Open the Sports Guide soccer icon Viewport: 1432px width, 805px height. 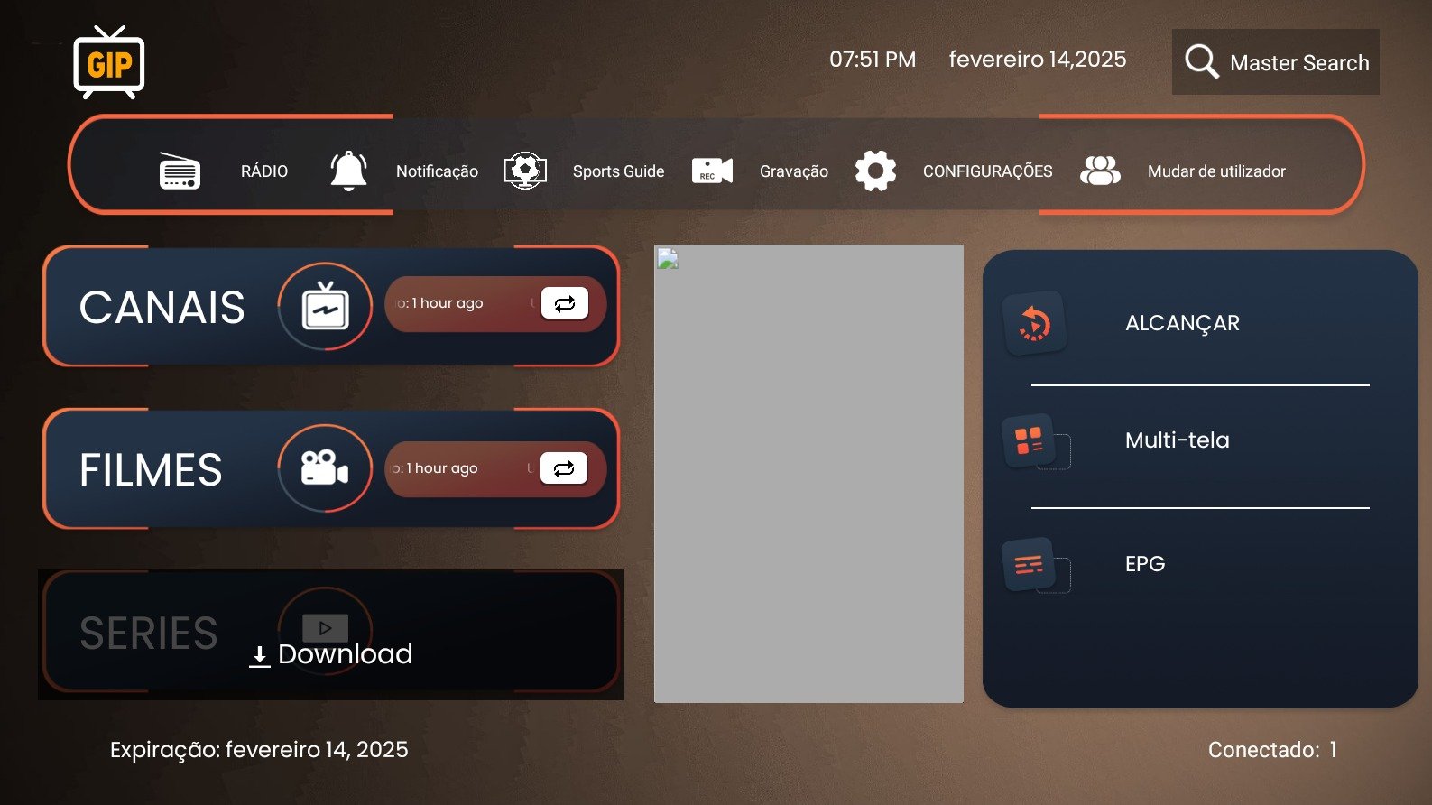(525, 171)
